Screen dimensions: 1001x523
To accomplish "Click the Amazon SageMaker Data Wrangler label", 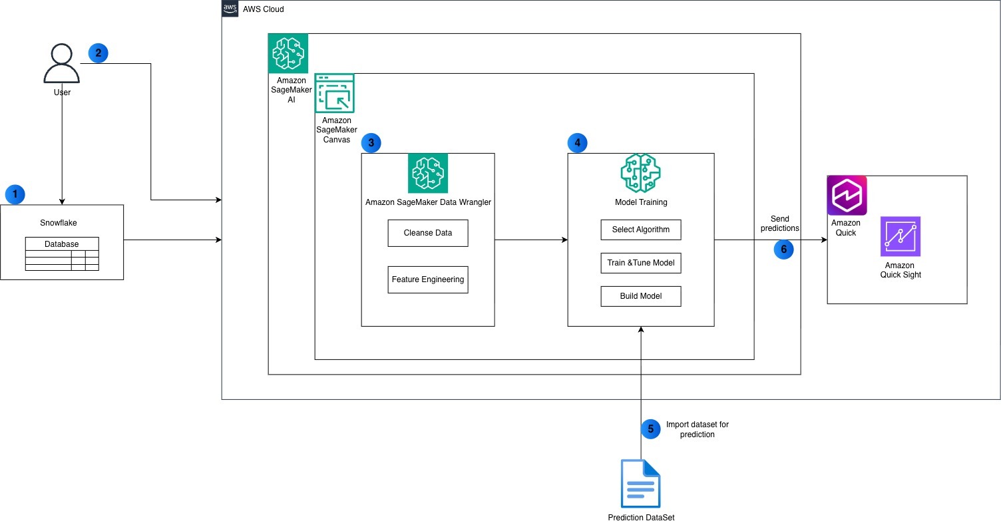I will [x=428, y=202].
